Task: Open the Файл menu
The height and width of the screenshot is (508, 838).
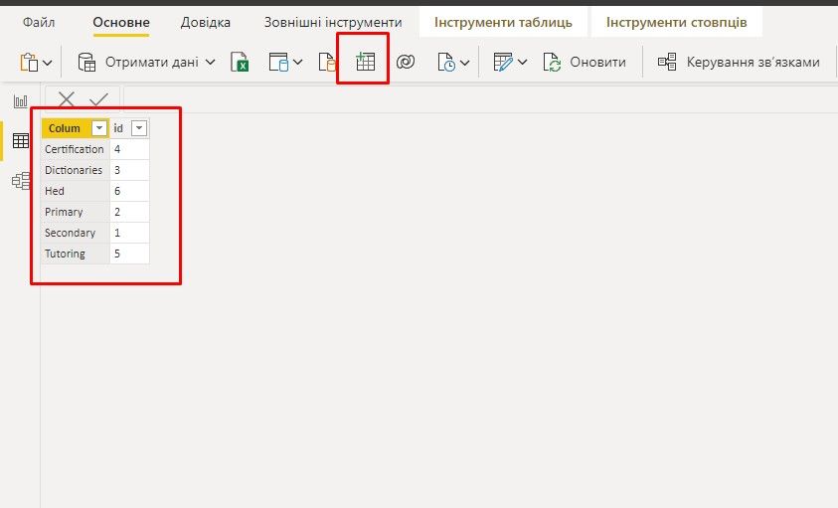Action: tap(39, 22)
